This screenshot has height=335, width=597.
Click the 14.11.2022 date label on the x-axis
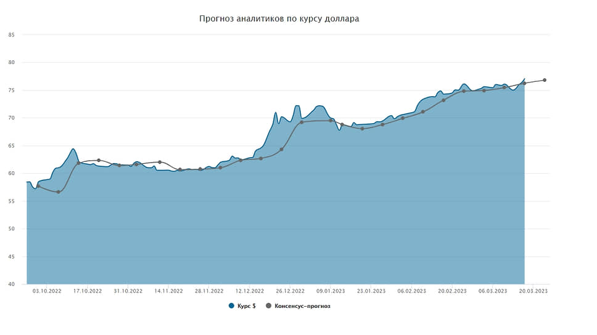168,291
